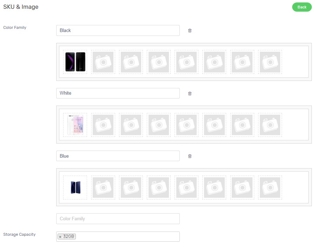Add second image to Black color row

point(103,62)
